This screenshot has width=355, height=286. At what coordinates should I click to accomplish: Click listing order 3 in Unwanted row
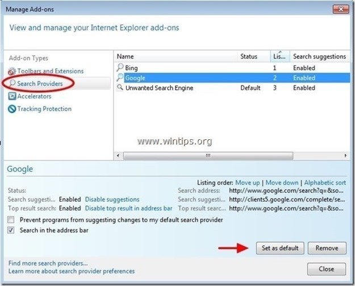pyautogui.click(x=274, y=88)
